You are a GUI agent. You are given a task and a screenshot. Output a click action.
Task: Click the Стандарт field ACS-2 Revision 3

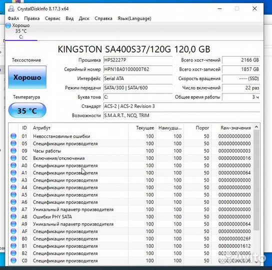[x=182, y=106]
